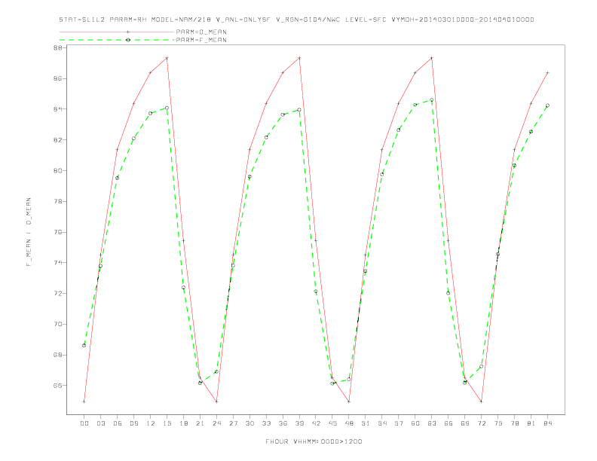Click the F_MEAN | O_MEAN vertical axis title

(29, 232)
